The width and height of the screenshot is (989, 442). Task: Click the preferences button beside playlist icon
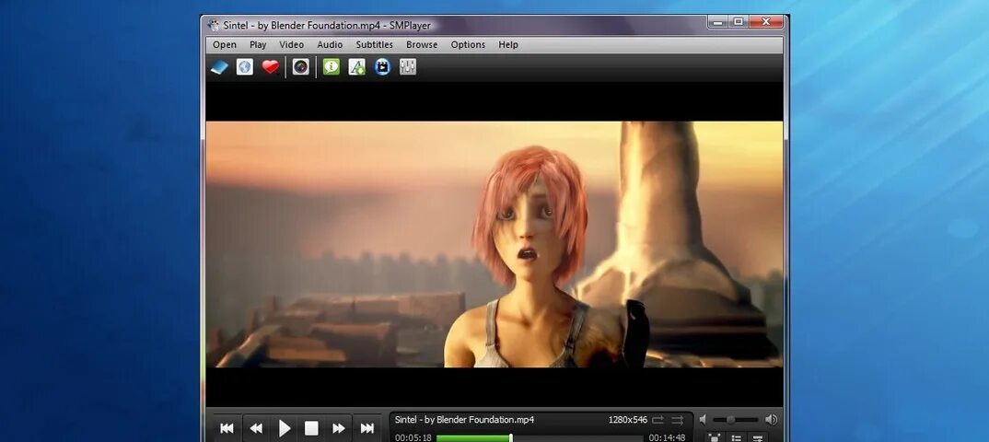(x=758, y=437)
